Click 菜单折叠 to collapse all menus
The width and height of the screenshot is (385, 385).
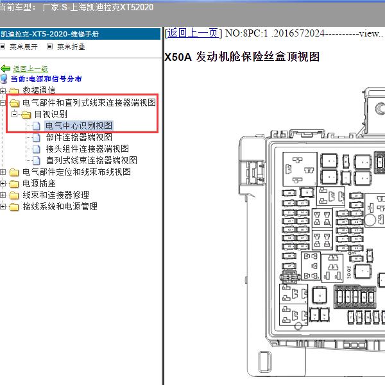[71, 47]
